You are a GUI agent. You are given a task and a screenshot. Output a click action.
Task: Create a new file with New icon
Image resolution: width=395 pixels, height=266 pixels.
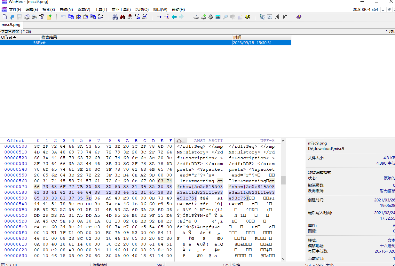[5, 17]
